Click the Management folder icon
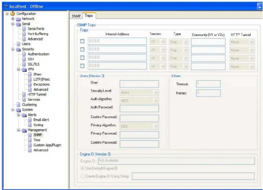This screenshot has width=263, height=190. pos(24,130)
